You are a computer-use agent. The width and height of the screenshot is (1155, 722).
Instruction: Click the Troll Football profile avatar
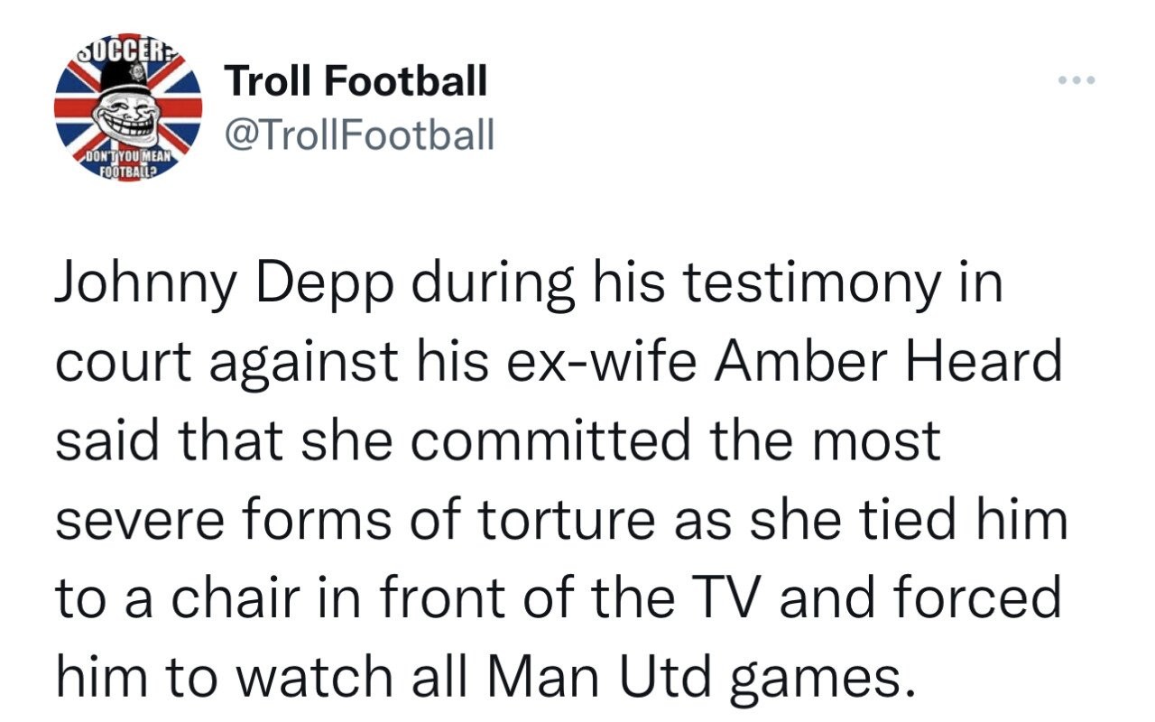click(x=127, y=113)
